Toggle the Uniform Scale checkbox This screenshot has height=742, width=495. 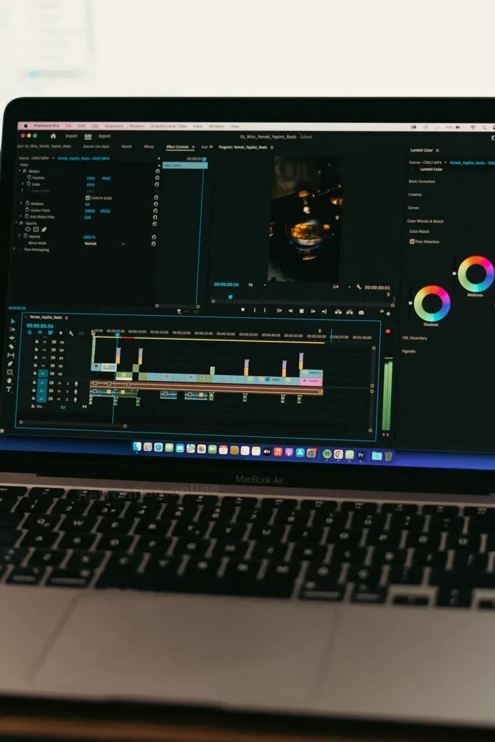click(87, 198)
